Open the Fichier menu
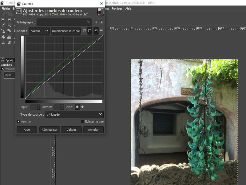The height and width of the screenshot is (185, 246). click(6, 9)
